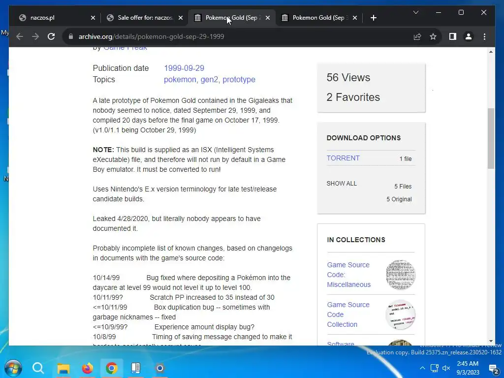Click the Chrome taskbar icon

click(x=112, y=368)
